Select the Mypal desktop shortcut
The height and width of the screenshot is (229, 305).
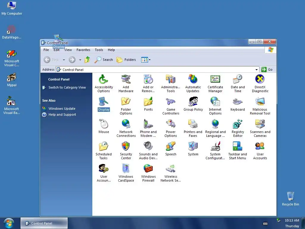[x=12, y=80]
